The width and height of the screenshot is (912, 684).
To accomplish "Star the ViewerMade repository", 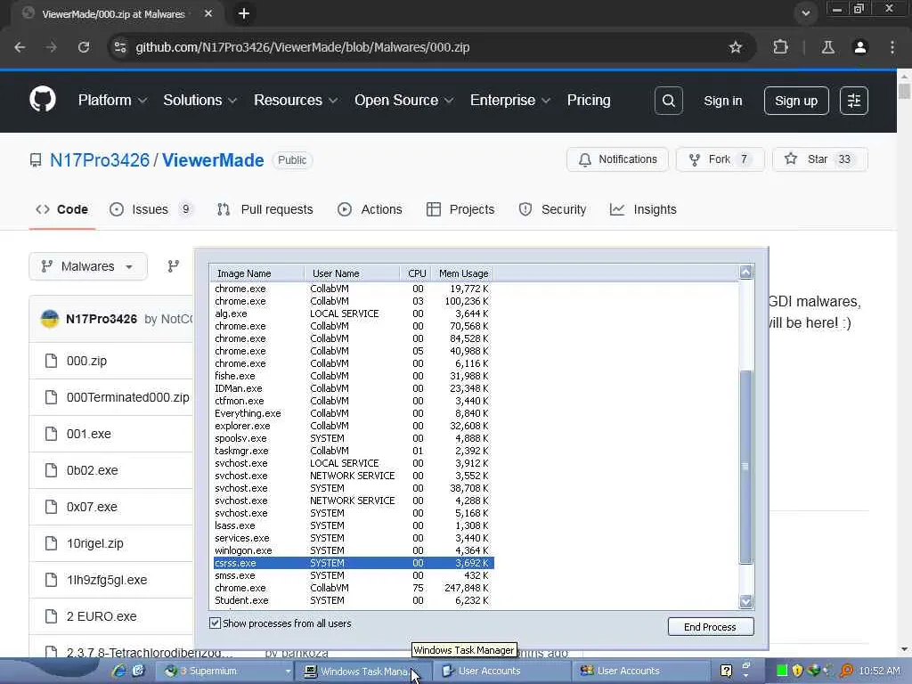I will 820,159.
